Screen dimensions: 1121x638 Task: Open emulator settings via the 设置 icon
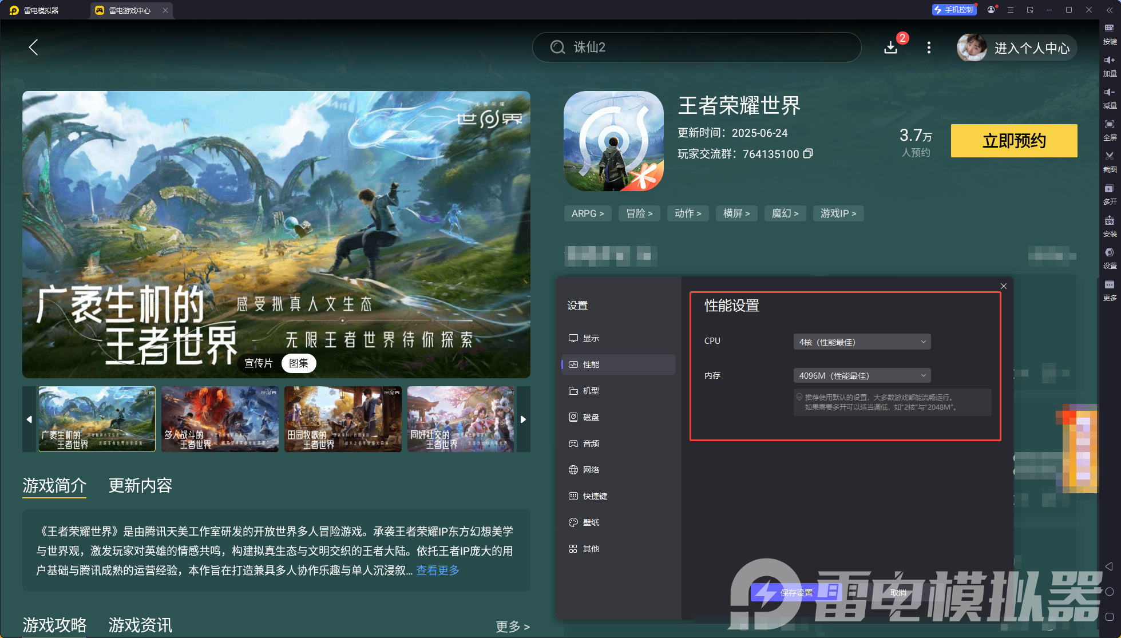click(1110, 259)
